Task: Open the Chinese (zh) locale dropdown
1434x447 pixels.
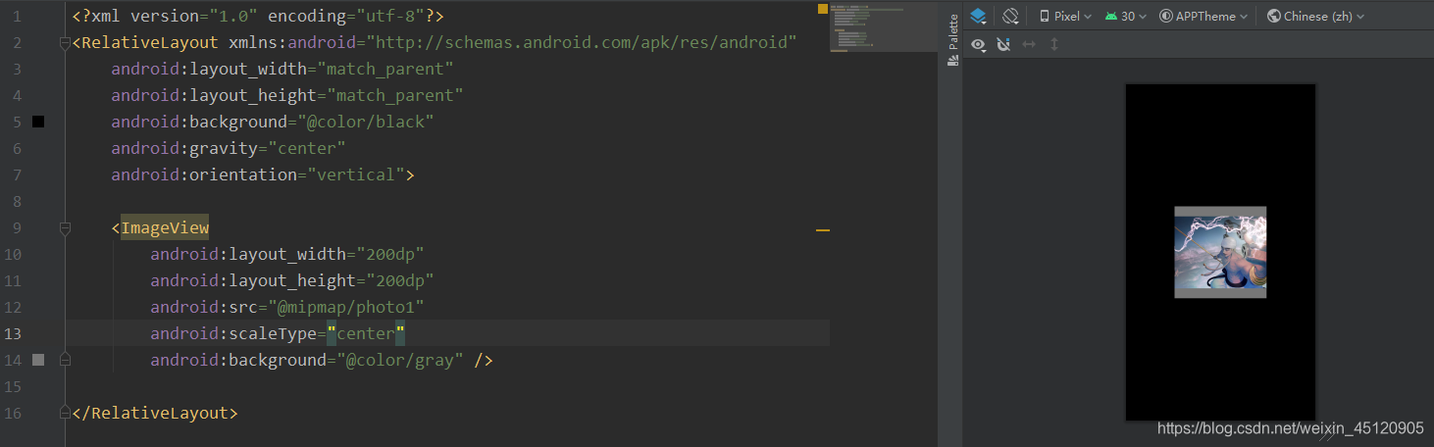Action: coord(1315,16)
